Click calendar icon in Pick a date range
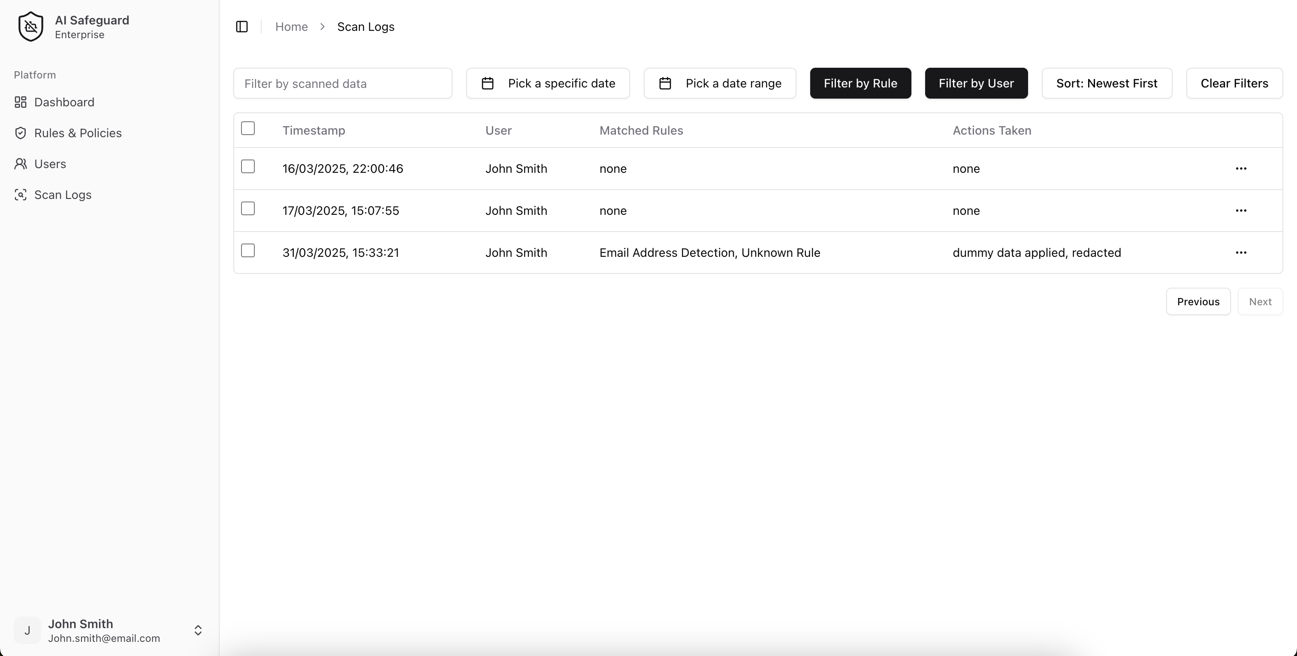 click(x=665, y=84)
